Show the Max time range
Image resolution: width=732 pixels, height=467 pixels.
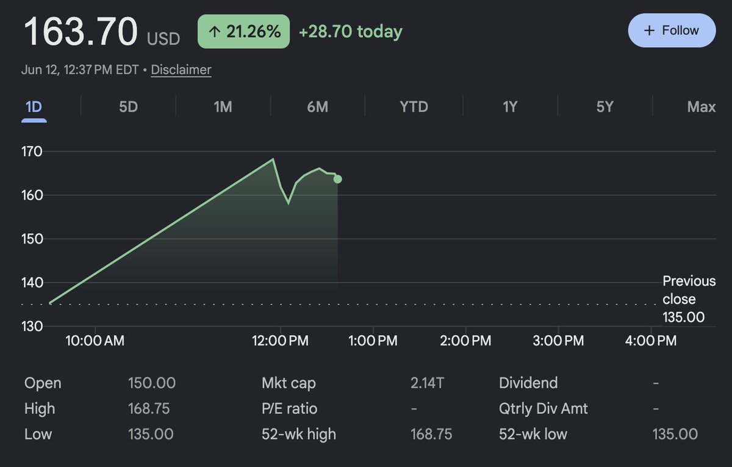click(701, 107)
